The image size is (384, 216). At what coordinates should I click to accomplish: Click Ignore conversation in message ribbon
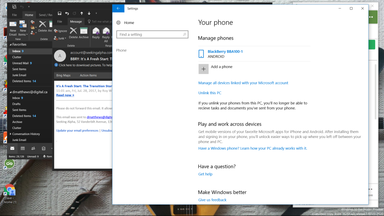tap(60, 31)
